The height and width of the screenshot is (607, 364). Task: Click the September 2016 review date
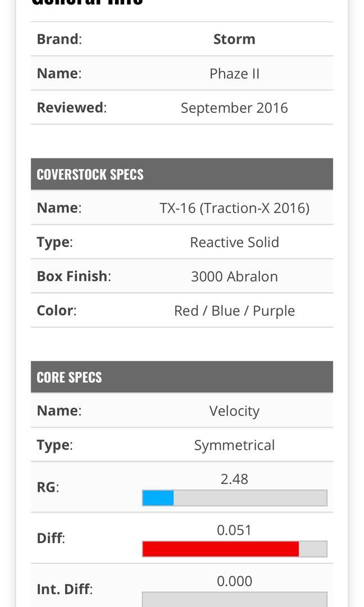[x=234, y=108]
